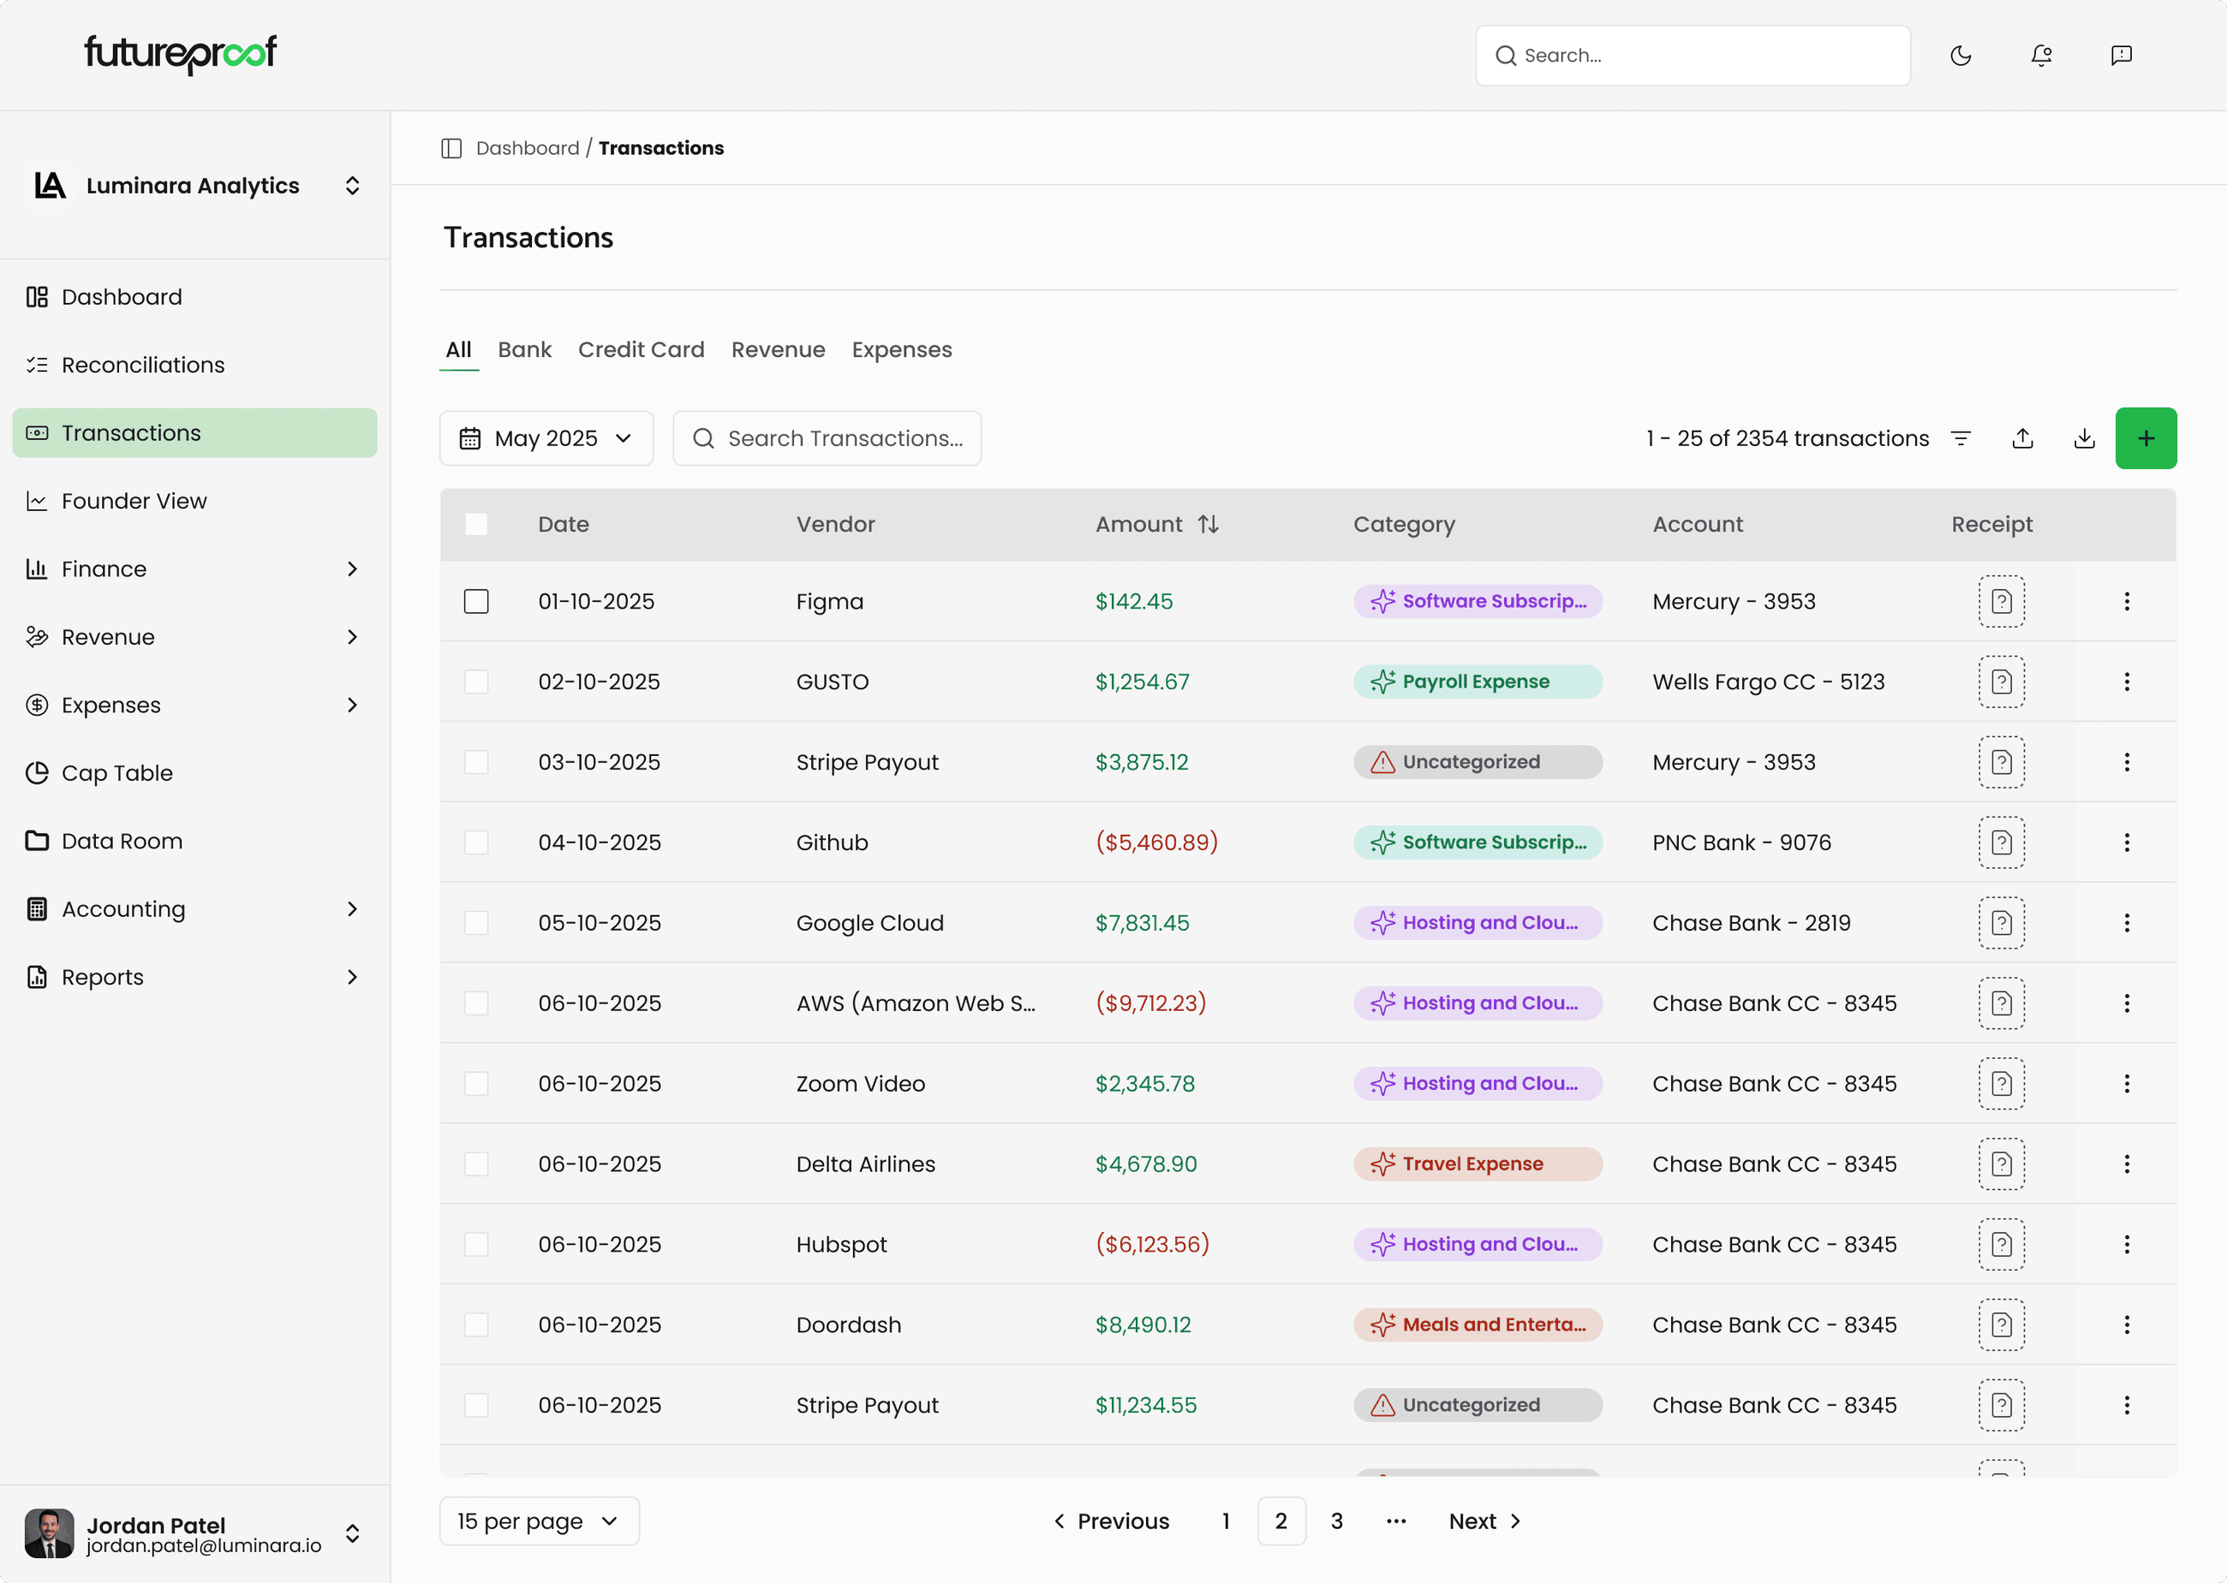Check the Stripe Payout row checkbox
This screenshot has height=1583, width=2227.
pos(476,761)
